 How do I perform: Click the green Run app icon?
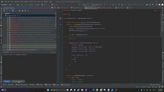105,5
